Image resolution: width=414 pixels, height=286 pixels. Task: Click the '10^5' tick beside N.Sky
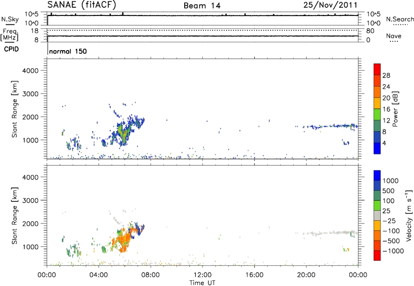pos(32,14)
